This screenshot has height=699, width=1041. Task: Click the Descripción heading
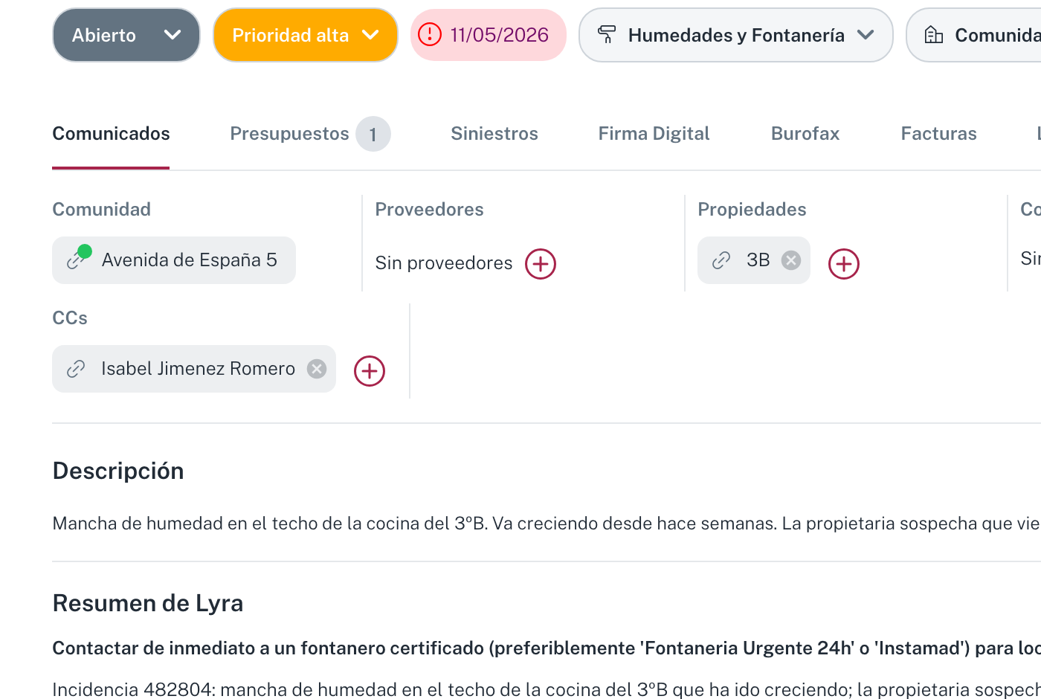coord(118,471)
